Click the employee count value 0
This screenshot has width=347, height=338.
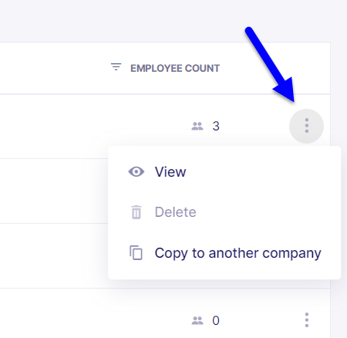click(216, 320)
